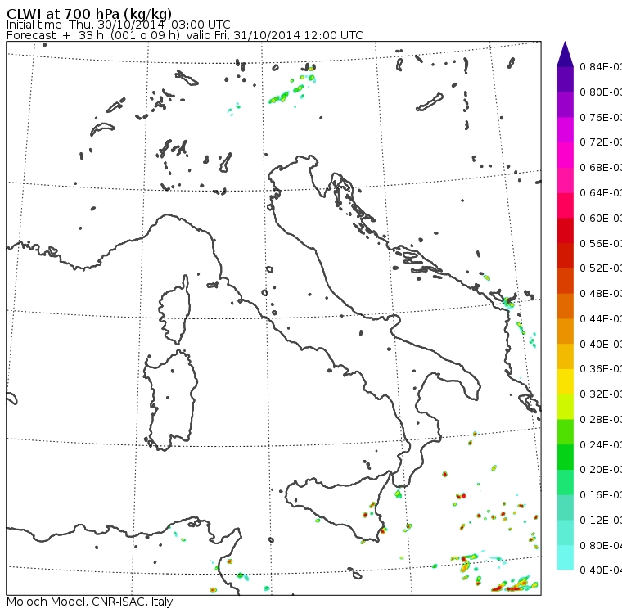Viewport: 622px width, 613px height.
Task: Pick the green swatch between 0.20E-03 and 0.24E-03
Action: click(x=565, y=457)
